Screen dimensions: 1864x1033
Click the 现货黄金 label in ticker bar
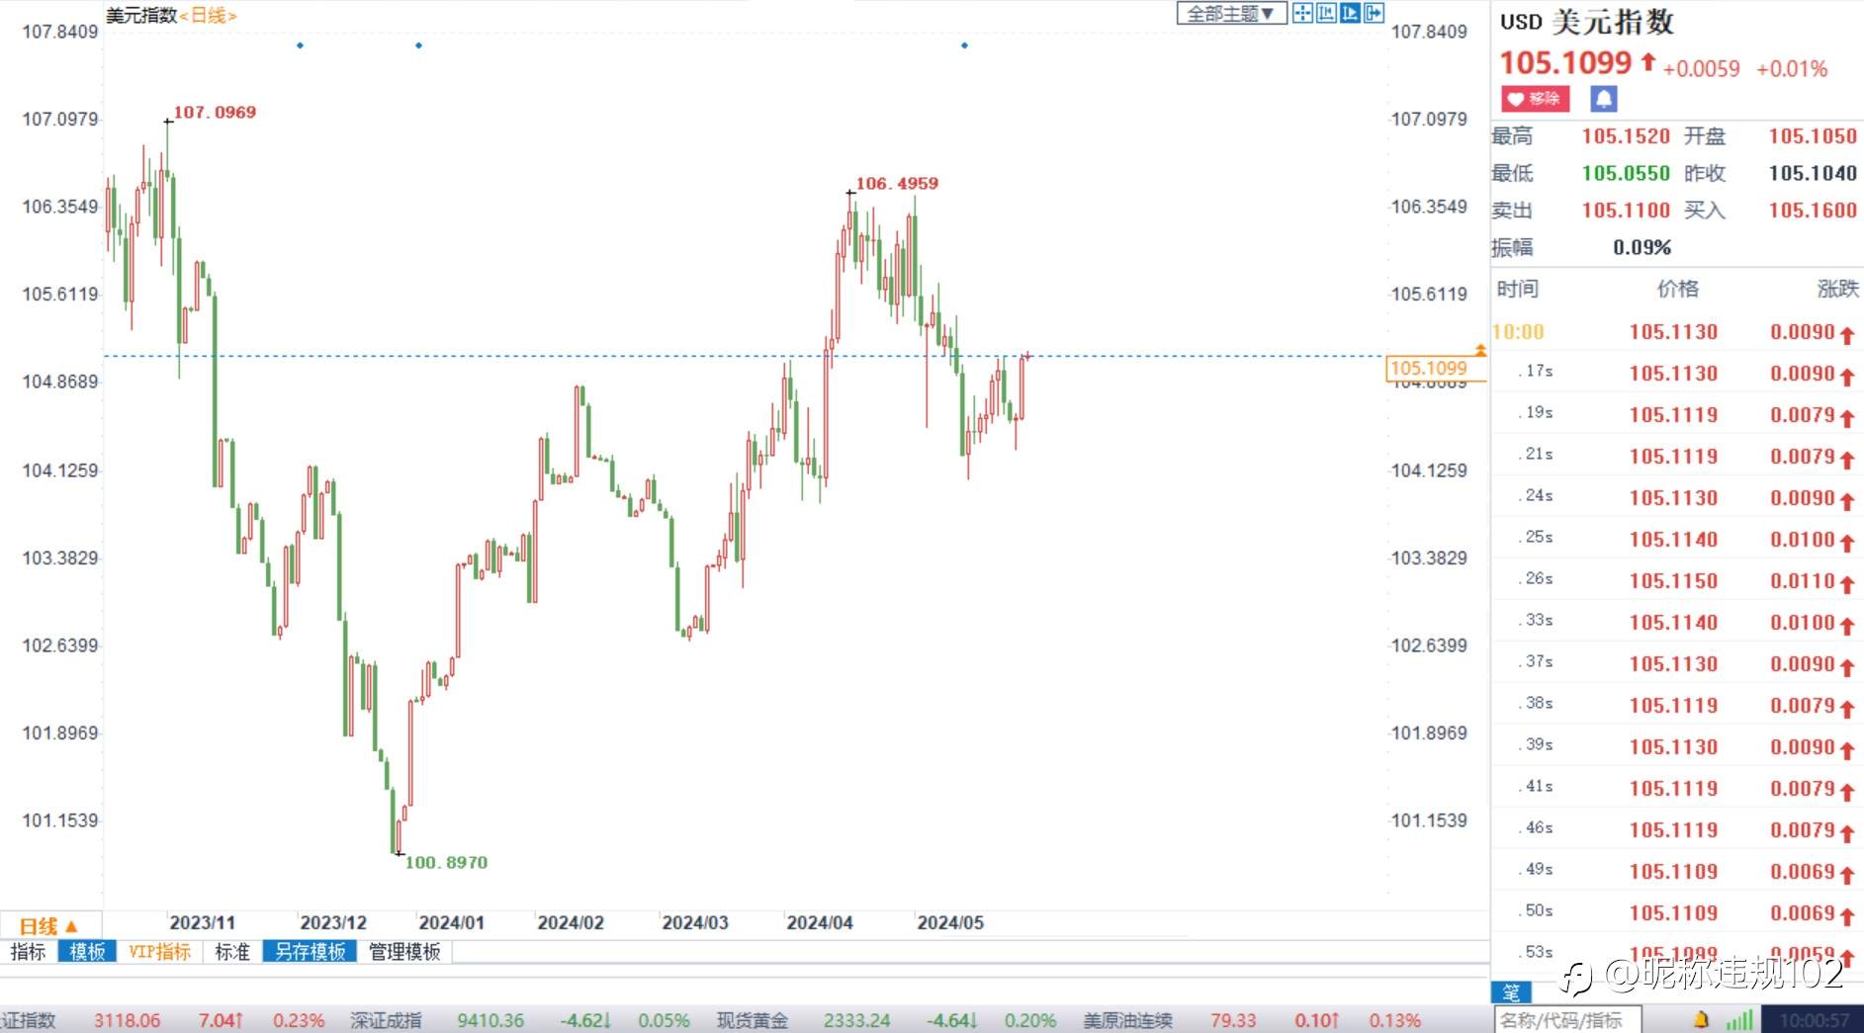click(x=753, y=1020)
